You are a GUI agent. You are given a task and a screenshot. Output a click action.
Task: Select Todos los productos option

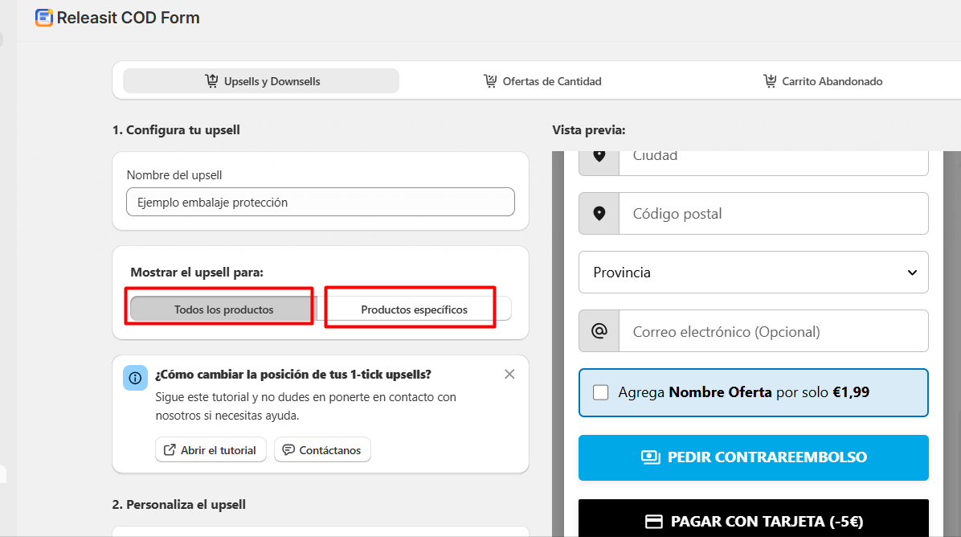point(223,309)
